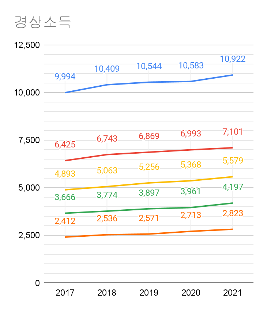Click the chart title 경상소득
Image resolution: width=267 pixels, height=311 pixels.
[42, 22]
